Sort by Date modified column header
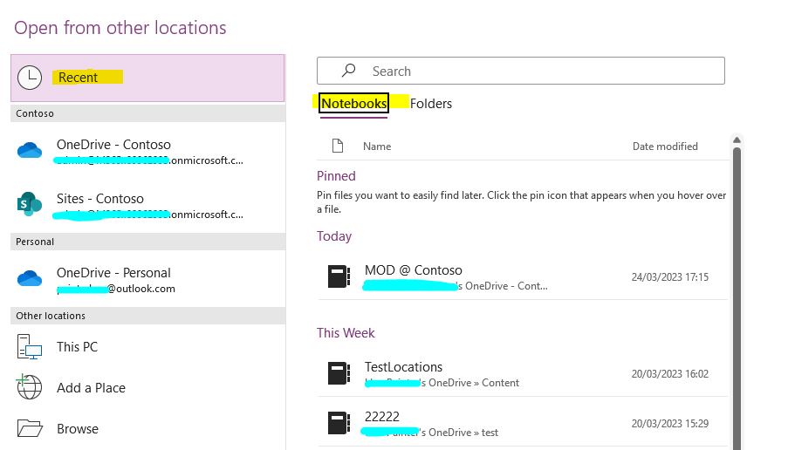Viewport: 788px width, 450px height. click(x=665, y=147)
